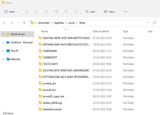Sort by Date modified column header
This screenshot has height=115, width=160.
pos(101,31)
